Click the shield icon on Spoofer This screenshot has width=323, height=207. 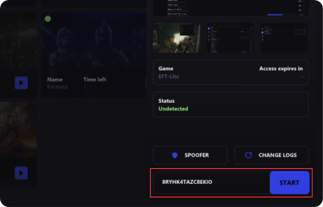pos(175,155)
